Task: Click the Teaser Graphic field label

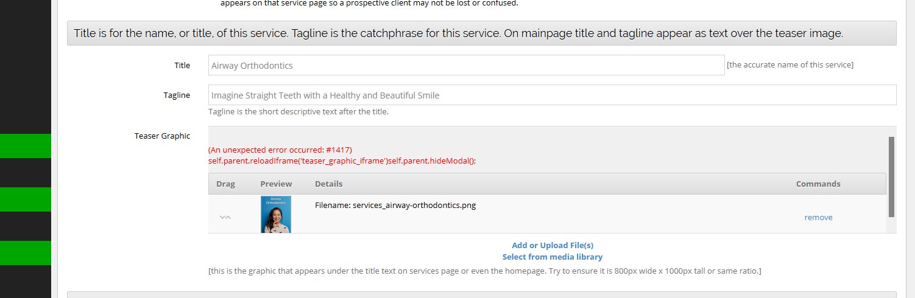Action: tap(162, 136)
